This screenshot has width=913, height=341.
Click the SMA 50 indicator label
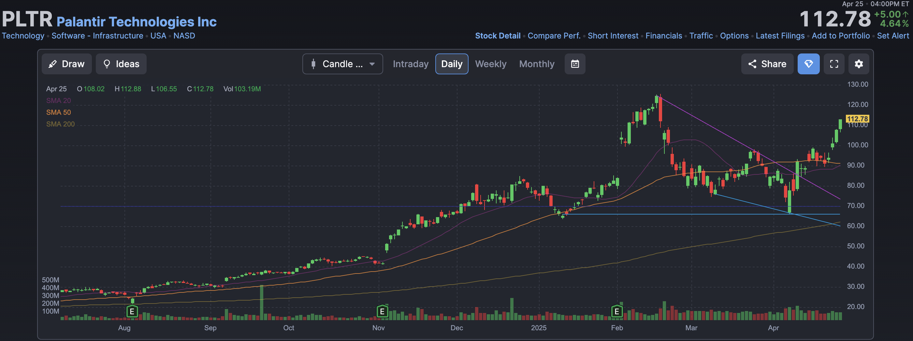(x=58, y=112)
